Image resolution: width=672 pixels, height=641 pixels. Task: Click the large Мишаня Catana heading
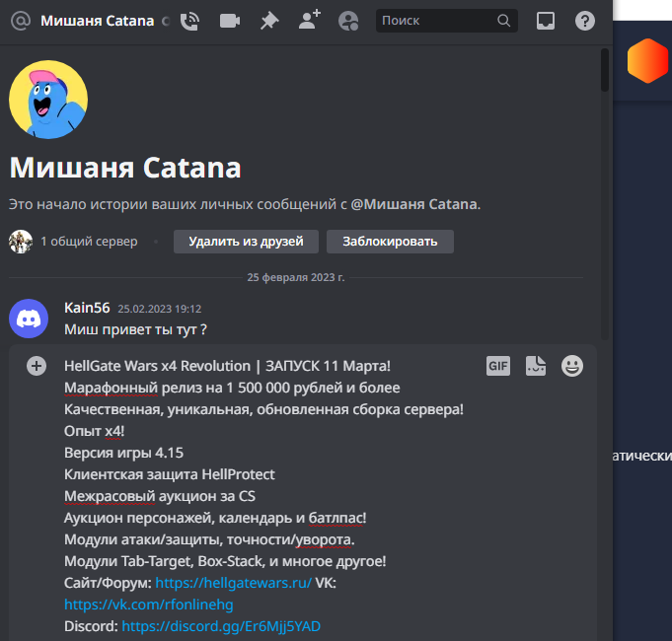click(125, 168)
